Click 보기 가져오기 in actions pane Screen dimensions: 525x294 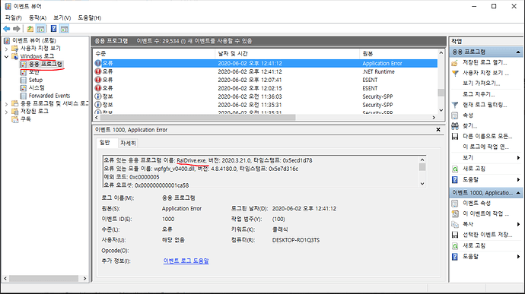tap(481, 84)
